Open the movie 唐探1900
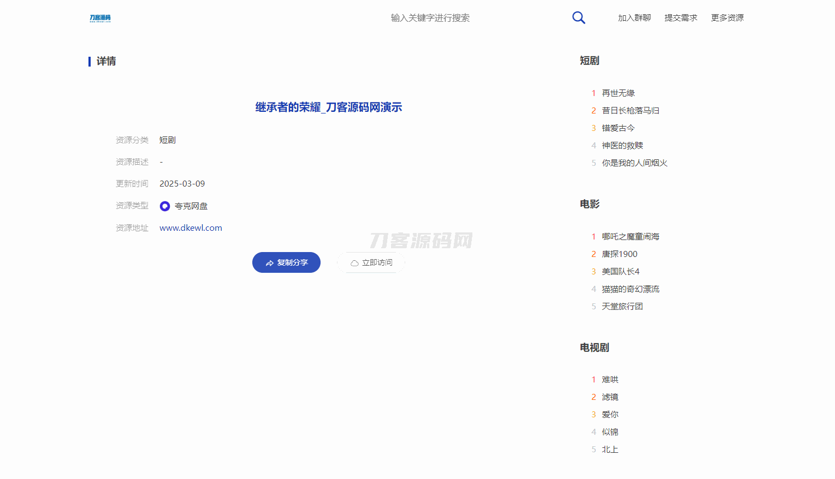 (x=619, y=254)
